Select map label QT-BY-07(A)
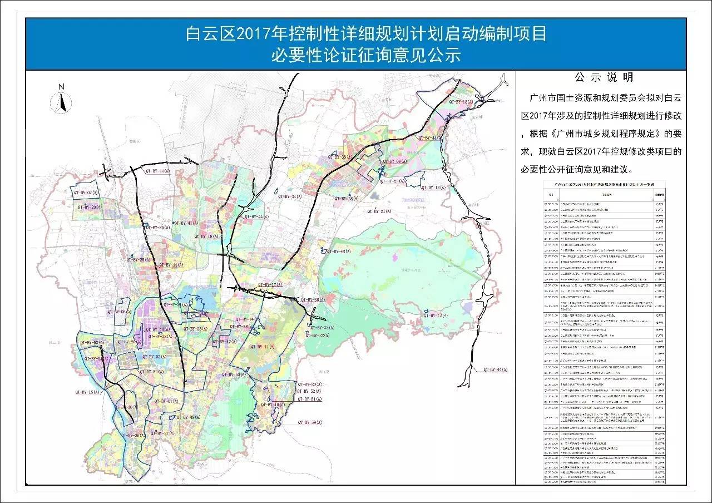Image resolution: width=712 pixels, height=503 pixels. 85,192
